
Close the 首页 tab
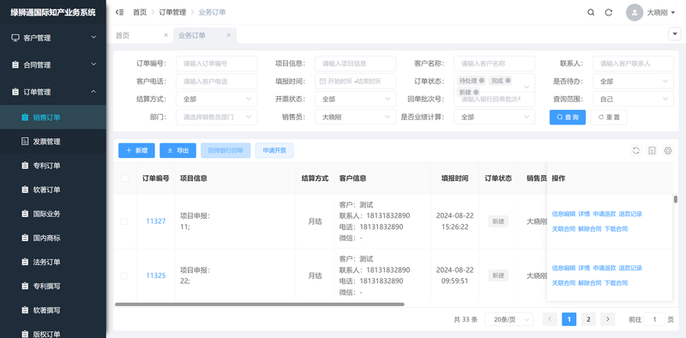(165, 35)
